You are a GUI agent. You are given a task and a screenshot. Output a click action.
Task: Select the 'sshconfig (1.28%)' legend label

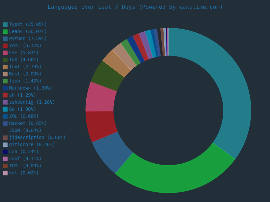32,102
